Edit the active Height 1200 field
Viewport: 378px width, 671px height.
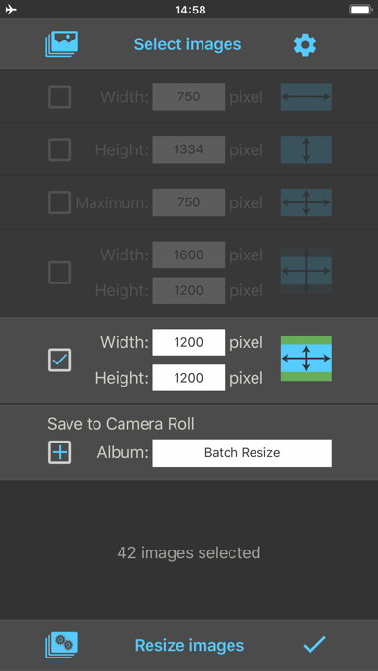[x=189, y=378]
